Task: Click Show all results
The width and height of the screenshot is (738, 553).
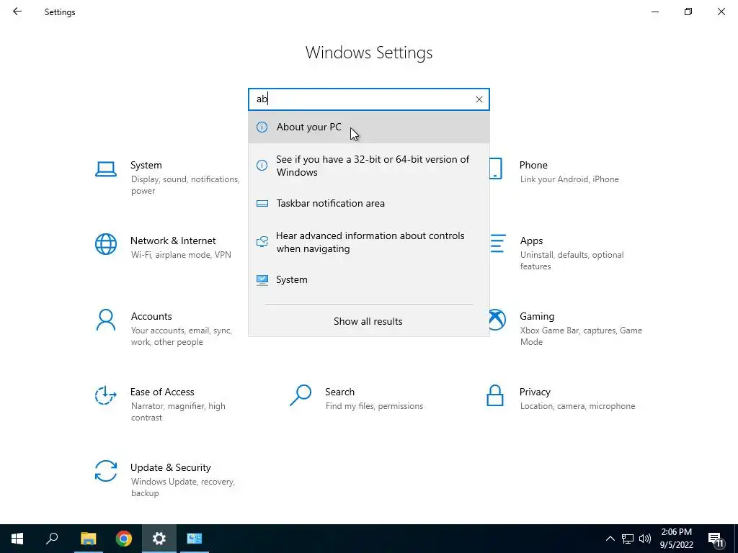Action: point(368,321)
